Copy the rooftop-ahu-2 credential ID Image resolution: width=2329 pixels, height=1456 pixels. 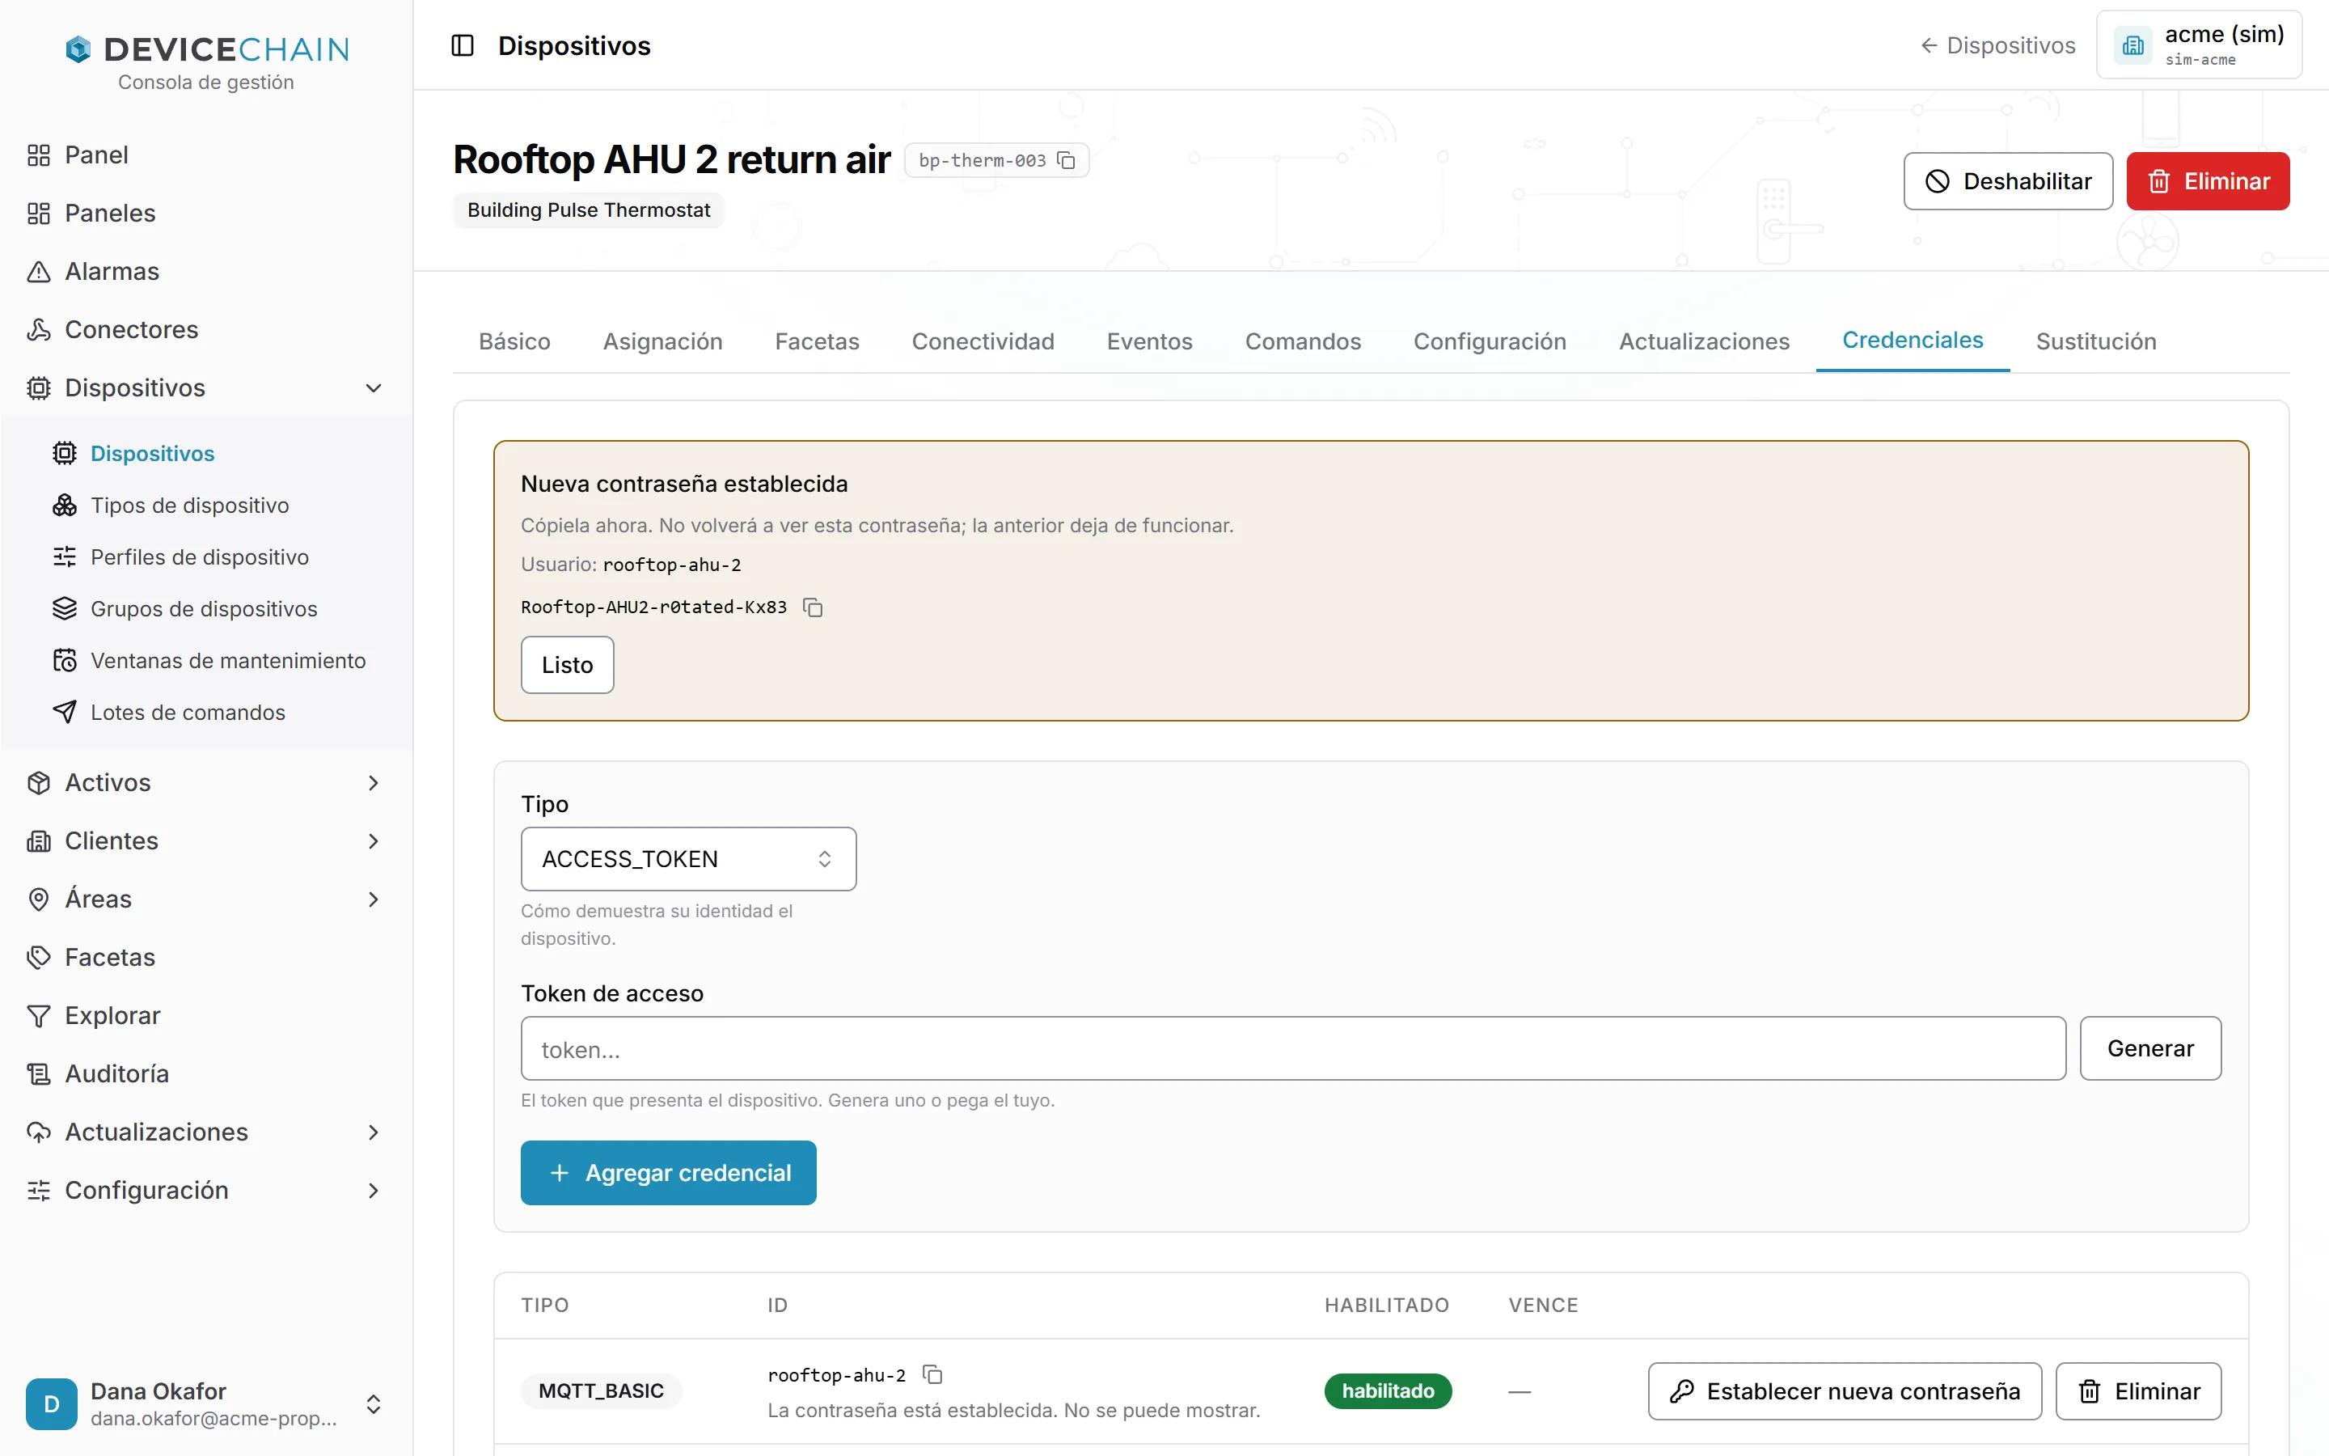(932, 1374)
